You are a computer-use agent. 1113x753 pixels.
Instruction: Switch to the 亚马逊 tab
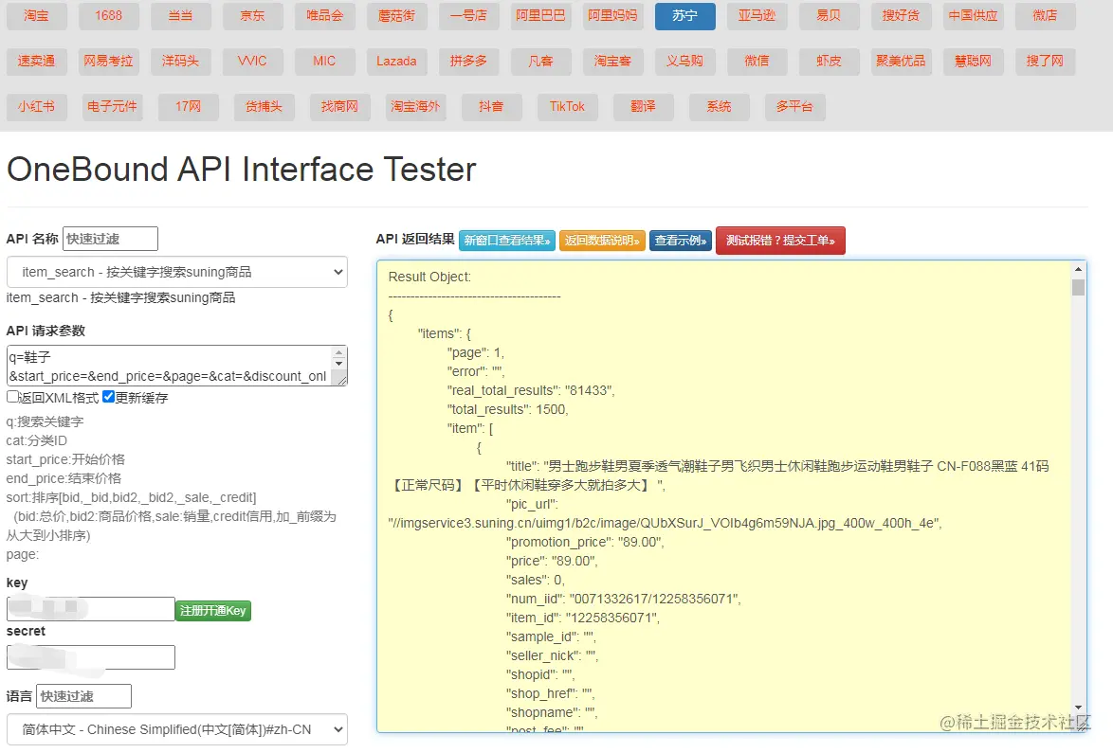(x=757, y=15)
